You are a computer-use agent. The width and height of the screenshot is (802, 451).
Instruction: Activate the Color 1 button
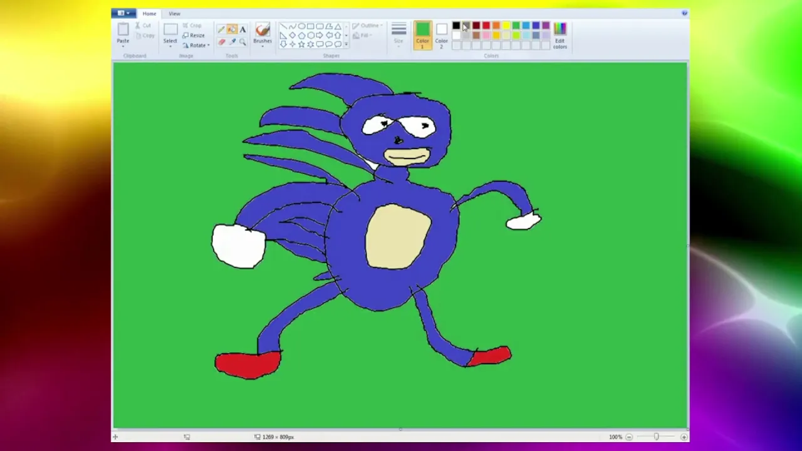point(423,36)
